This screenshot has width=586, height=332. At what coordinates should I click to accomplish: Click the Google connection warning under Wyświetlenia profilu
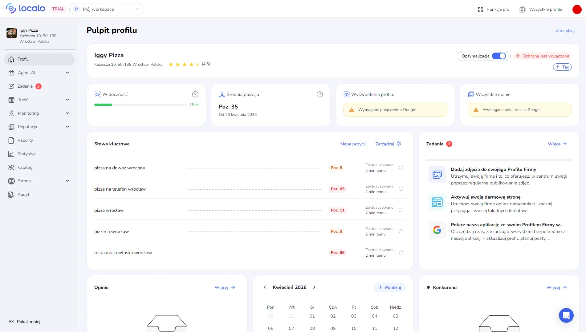(x=395, y=110)
